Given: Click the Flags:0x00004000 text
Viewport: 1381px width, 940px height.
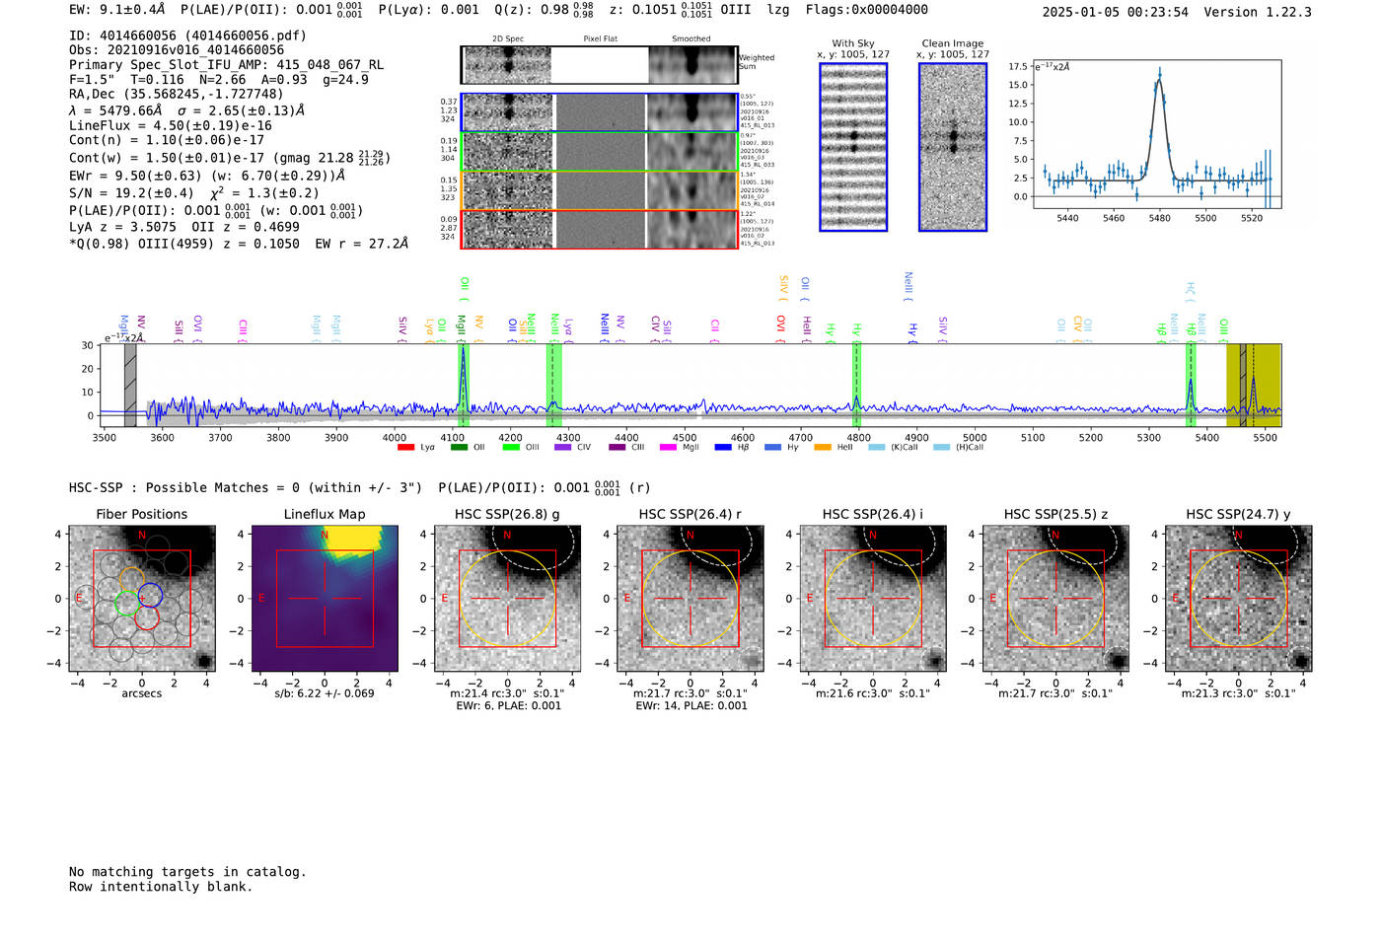Looking at the screenshot, I should coord(867,10).
